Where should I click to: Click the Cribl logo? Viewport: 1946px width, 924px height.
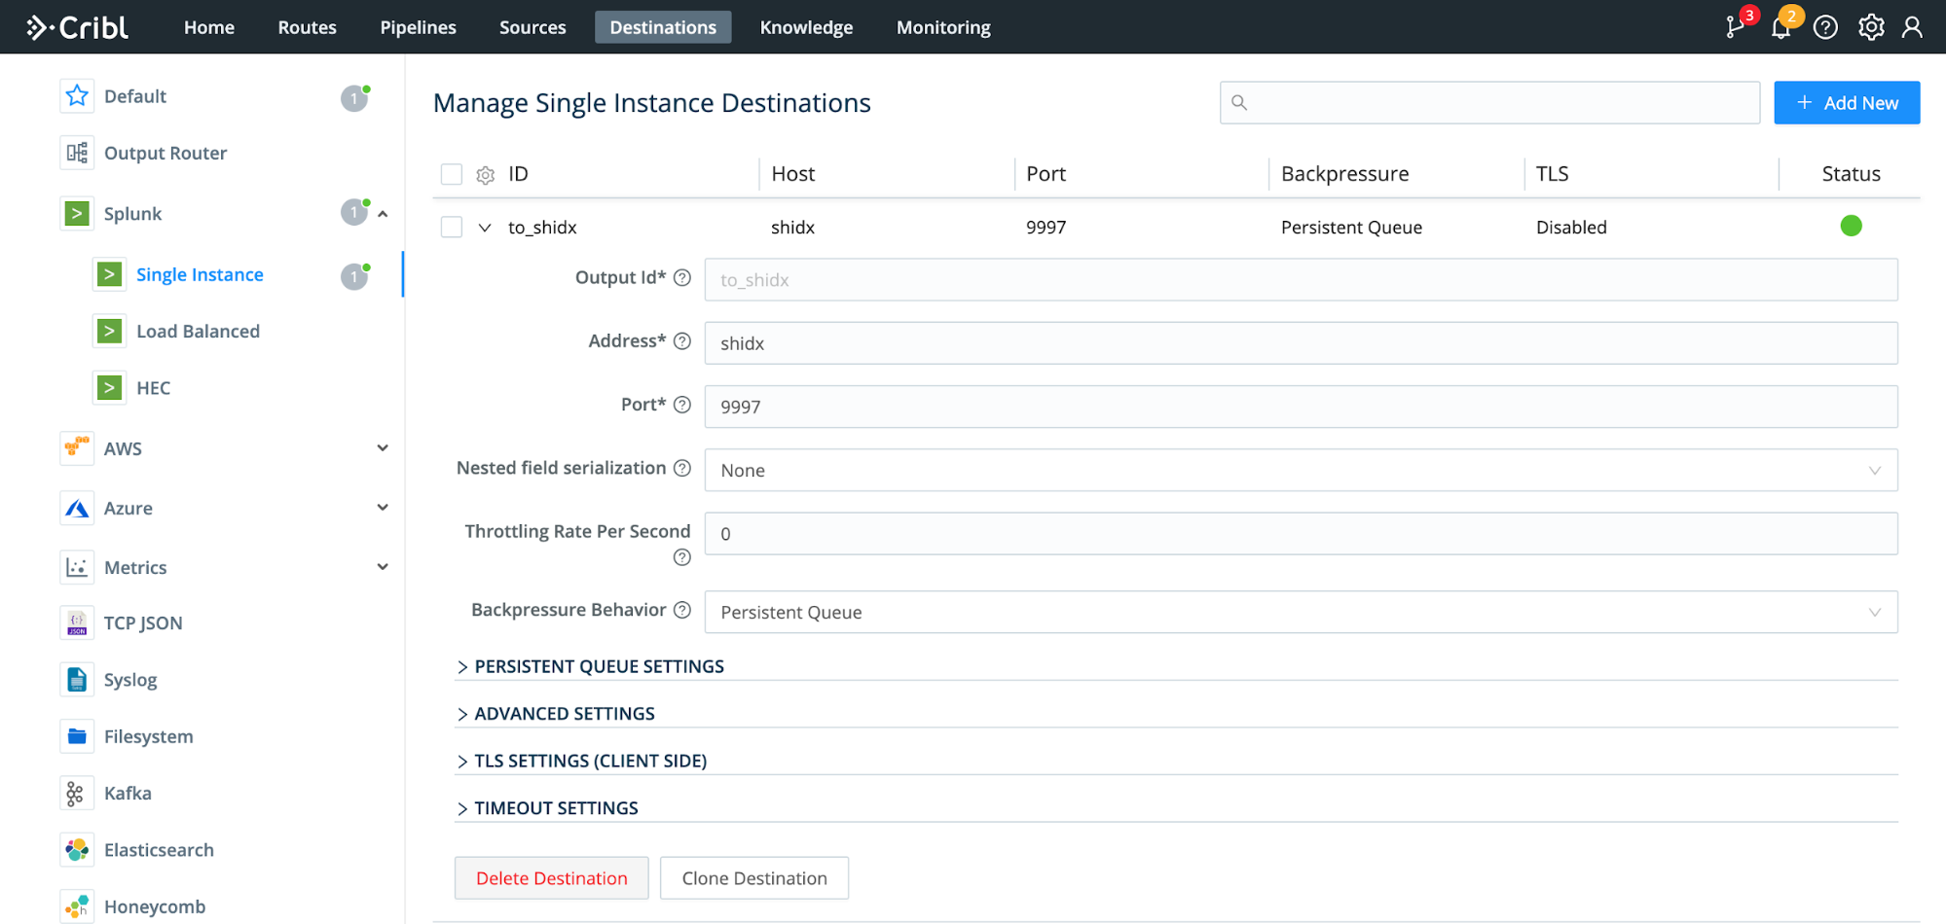click(x=78, y=27)
